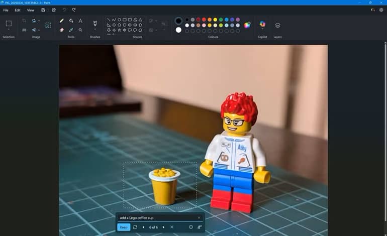Open the Edit menu
This screenshot has width=387, height=236.
(18, 10)
